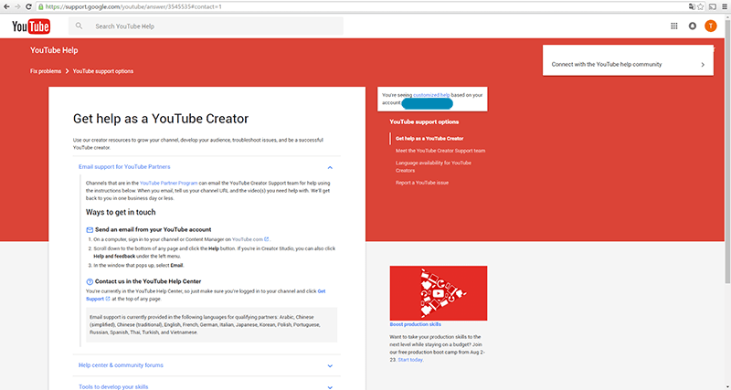Image resolution: width=731 pixels, height=390 pixels.
Task: Click the envelope icon beside Send an email
Action: [x=90, y=230]
